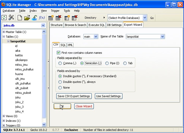Image resolution: width=184 pixels, height=133 pixels.
Task: Open the Database main dropdown
Action: (x=96, y=37)
